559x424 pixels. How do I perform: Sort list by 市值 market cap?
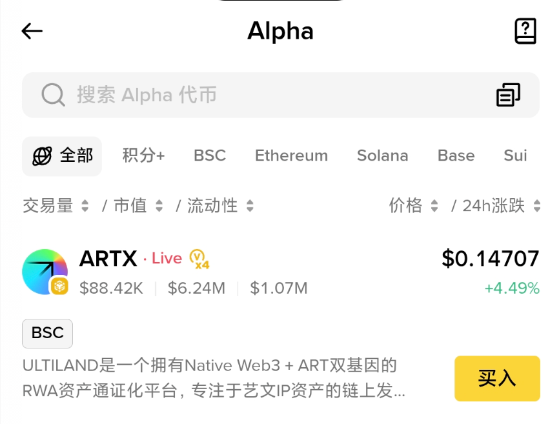[x=138, y=206]
